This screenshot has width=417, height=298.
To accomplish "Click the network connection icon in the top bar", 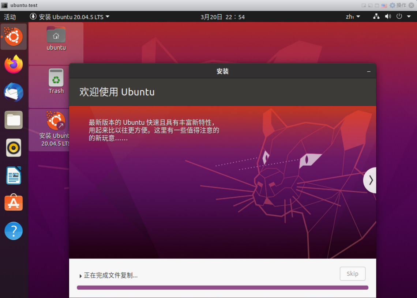I will click(376, 16).
